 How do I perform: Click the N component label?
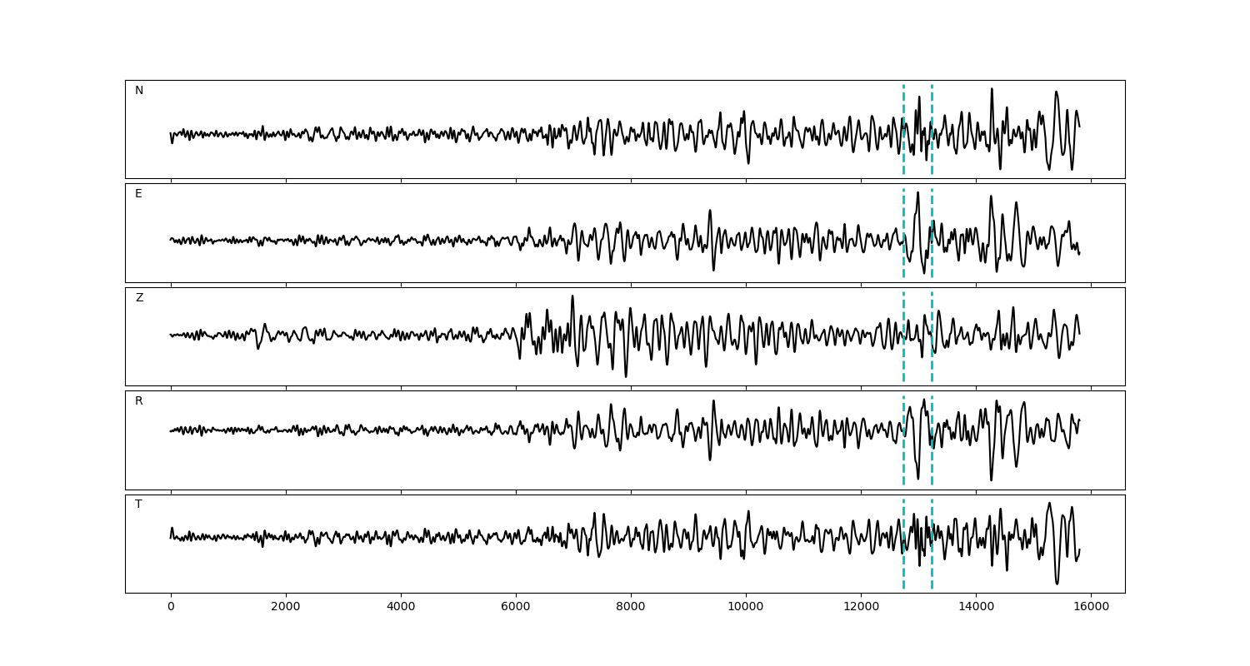tap(139, 91)
